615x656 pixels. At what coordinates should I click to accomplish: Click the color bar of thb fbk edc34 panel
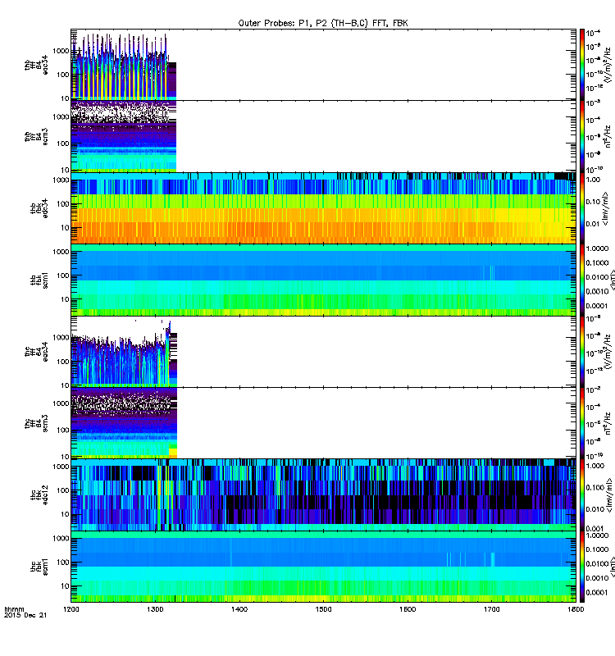click(582, 208)
